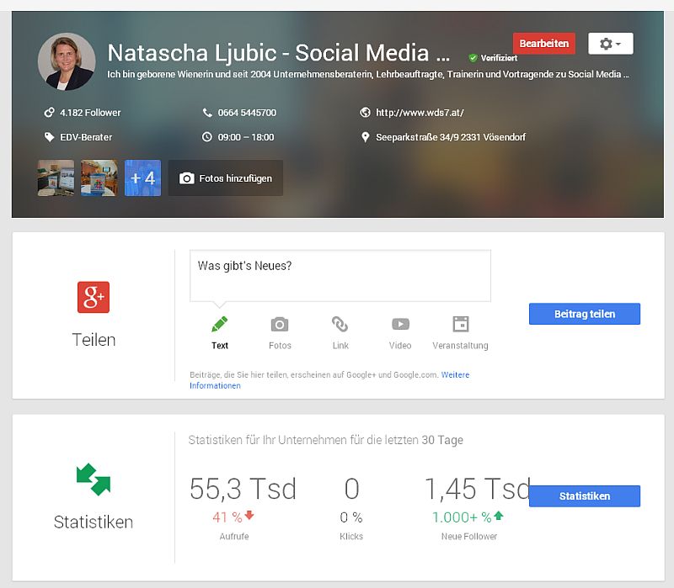674x588 pixels.
Task: Choose the Fotos camera icon
Action: pos(280,324)
